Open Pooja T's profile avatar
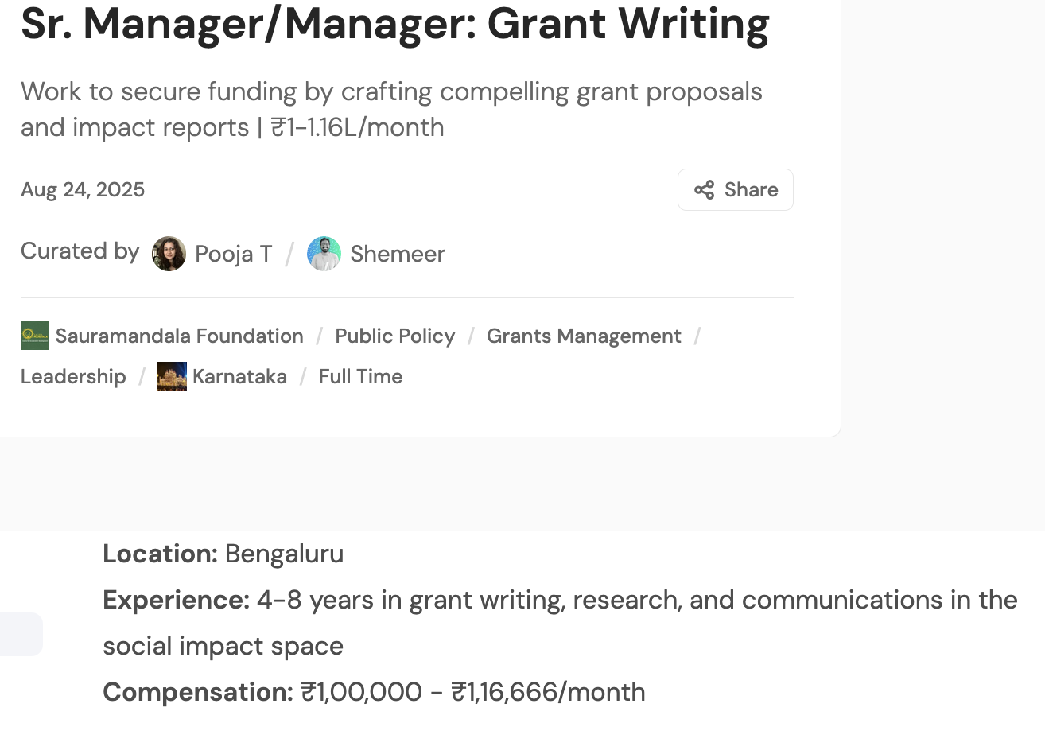The image size is (1045, 735). pos(169,254)
